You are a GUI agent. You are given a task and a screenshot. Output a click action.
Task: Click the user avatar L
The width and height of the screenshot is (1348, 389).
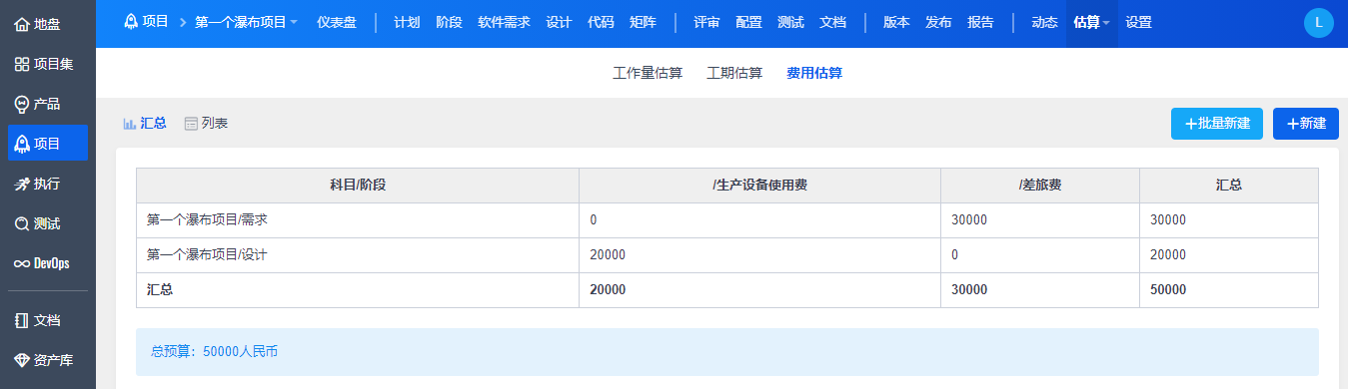[1319, 22]
